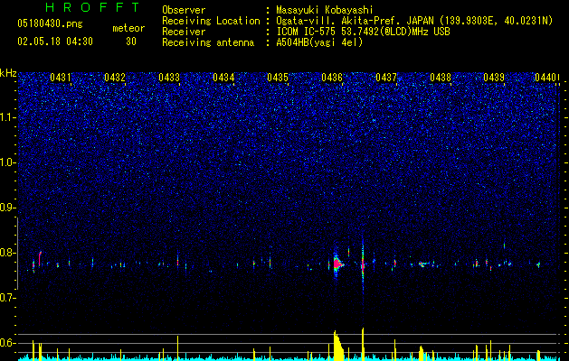Click the Observer field label
The height and width of the screenshot is (361, 569).
[x=184, y=10]
